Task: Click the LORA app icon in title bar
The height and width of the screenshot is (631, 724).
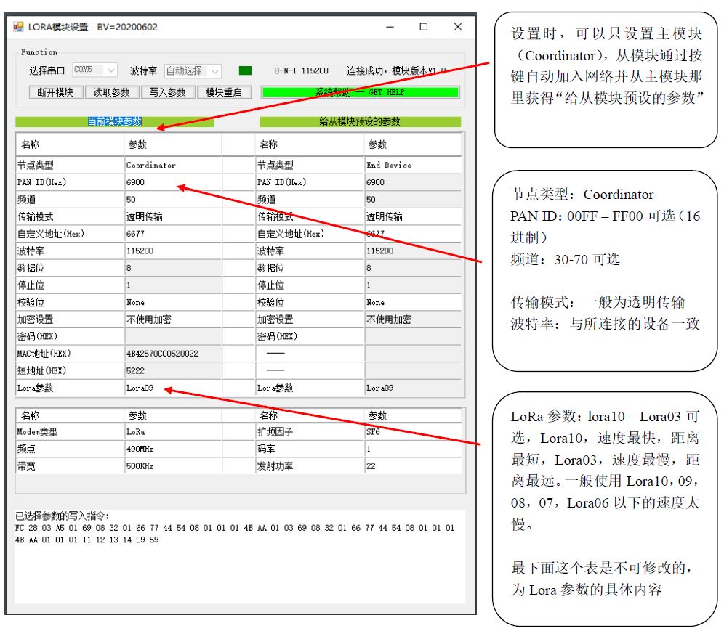Action: click(18, 27)
